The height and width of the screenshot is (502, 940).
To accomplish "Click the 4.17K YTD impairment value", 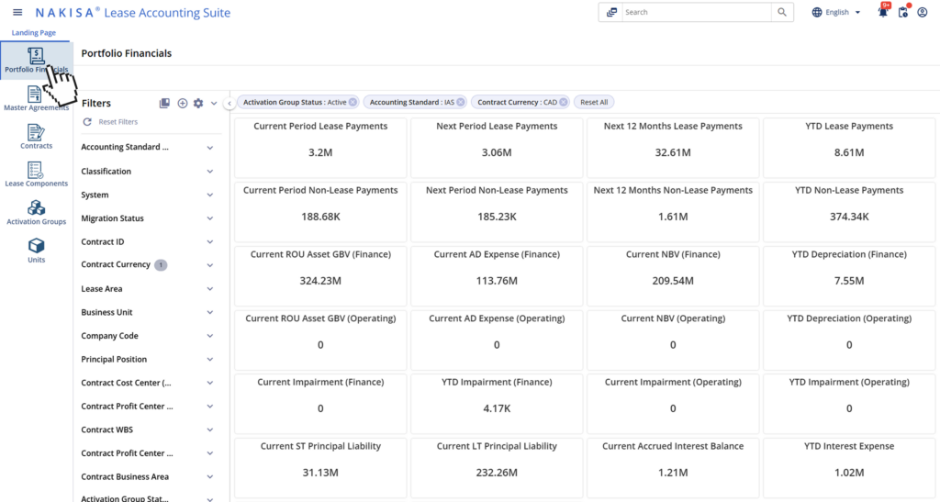I will click(497, 408).
